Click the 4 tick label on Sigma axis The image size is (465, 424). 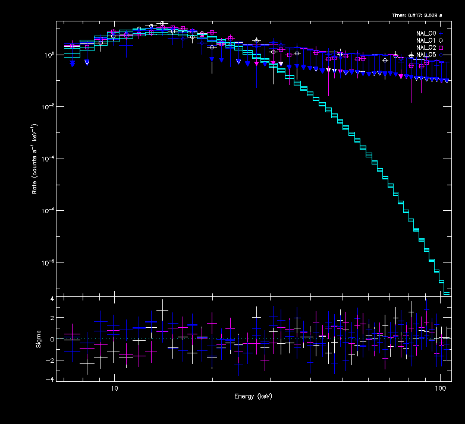tap(52, 299)
